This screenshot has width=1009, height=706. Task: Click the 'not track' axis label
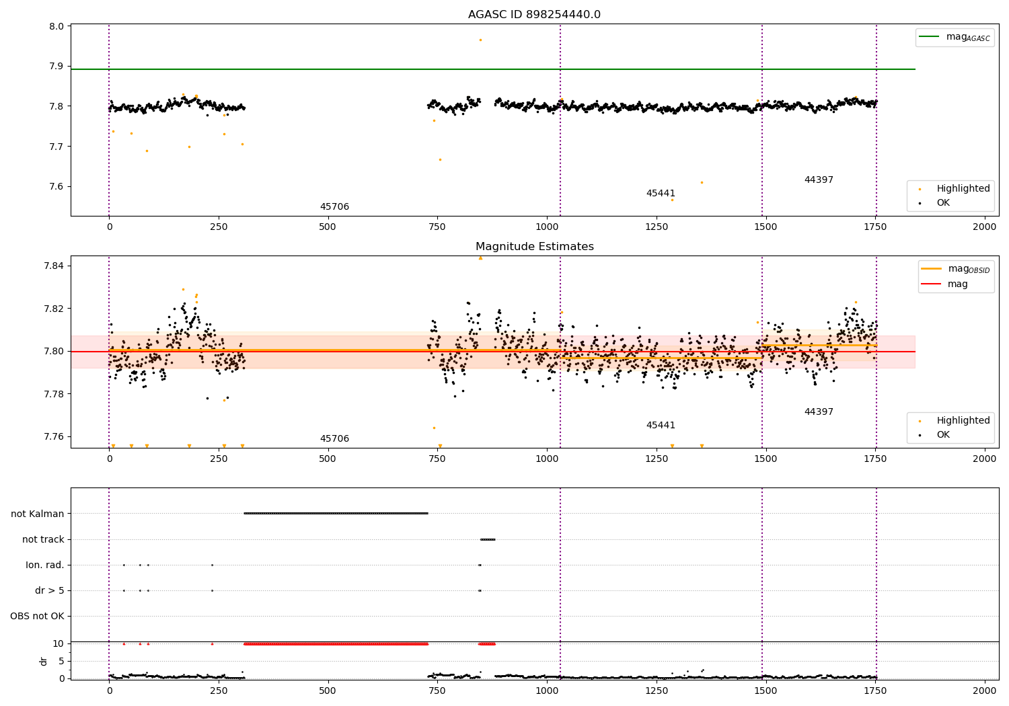click(43, 539)
